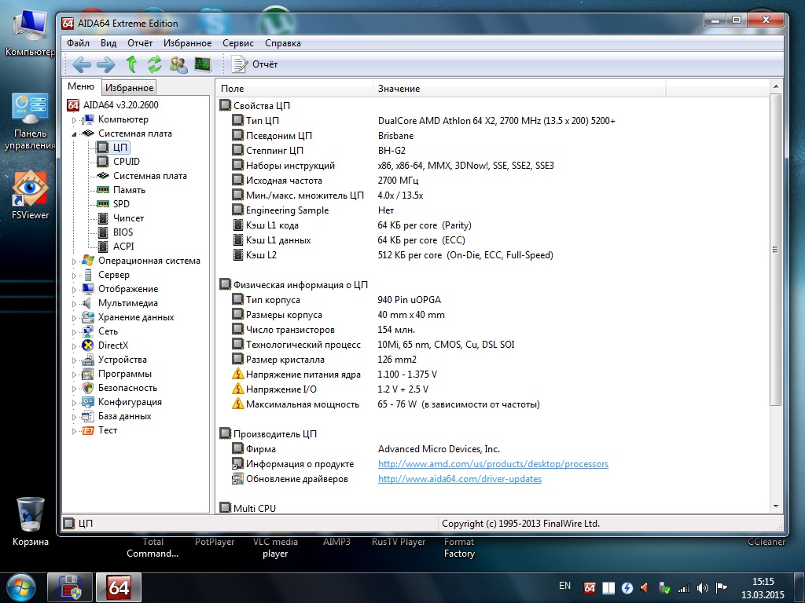Screen dimensions: 805x603
Task: Click the Конфигурация icon in tree
Action: (88, 402)
